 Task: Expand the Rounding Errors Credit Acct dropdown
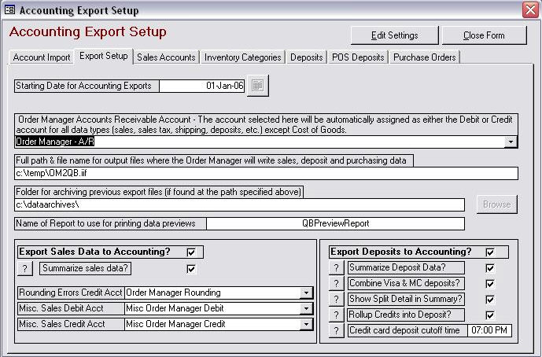pyautogui.click(x=306, y=293)
